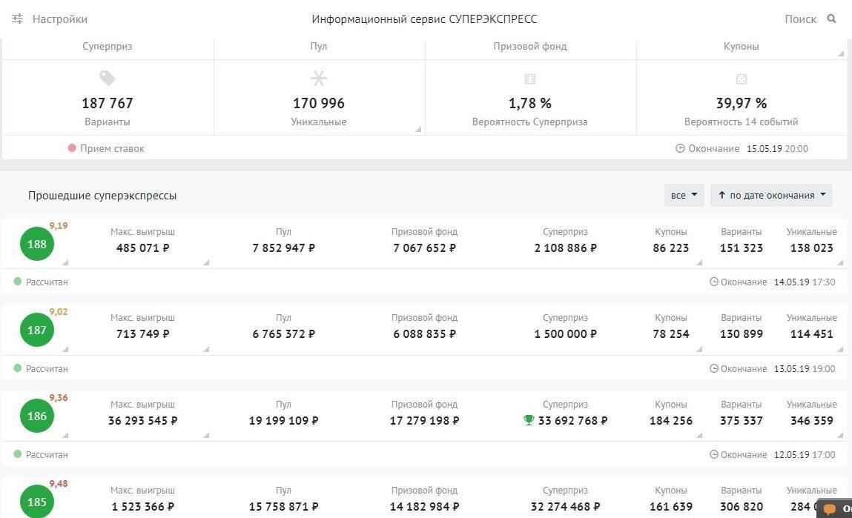852x518 pixels.
Task: Expand the corner arrow in the top Купоны header
Action: 841,53
